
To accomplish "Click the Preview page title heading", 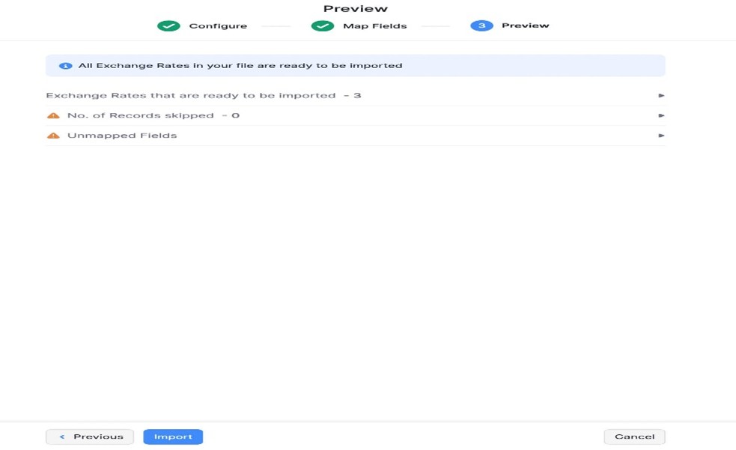I will (x=356, y=9).
